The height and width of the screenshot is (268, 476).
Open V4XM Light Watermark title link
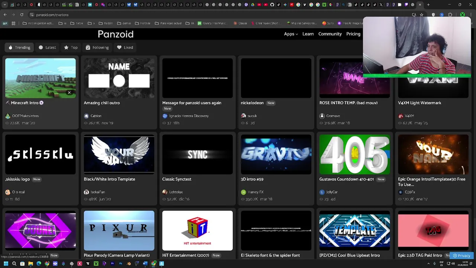419,103
